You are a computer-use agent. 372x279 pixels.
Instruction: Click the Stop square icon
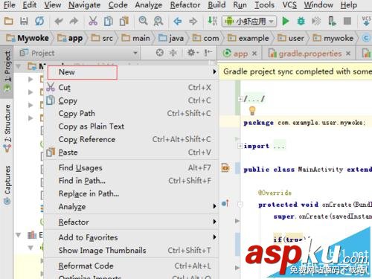(x=347, y=22)
